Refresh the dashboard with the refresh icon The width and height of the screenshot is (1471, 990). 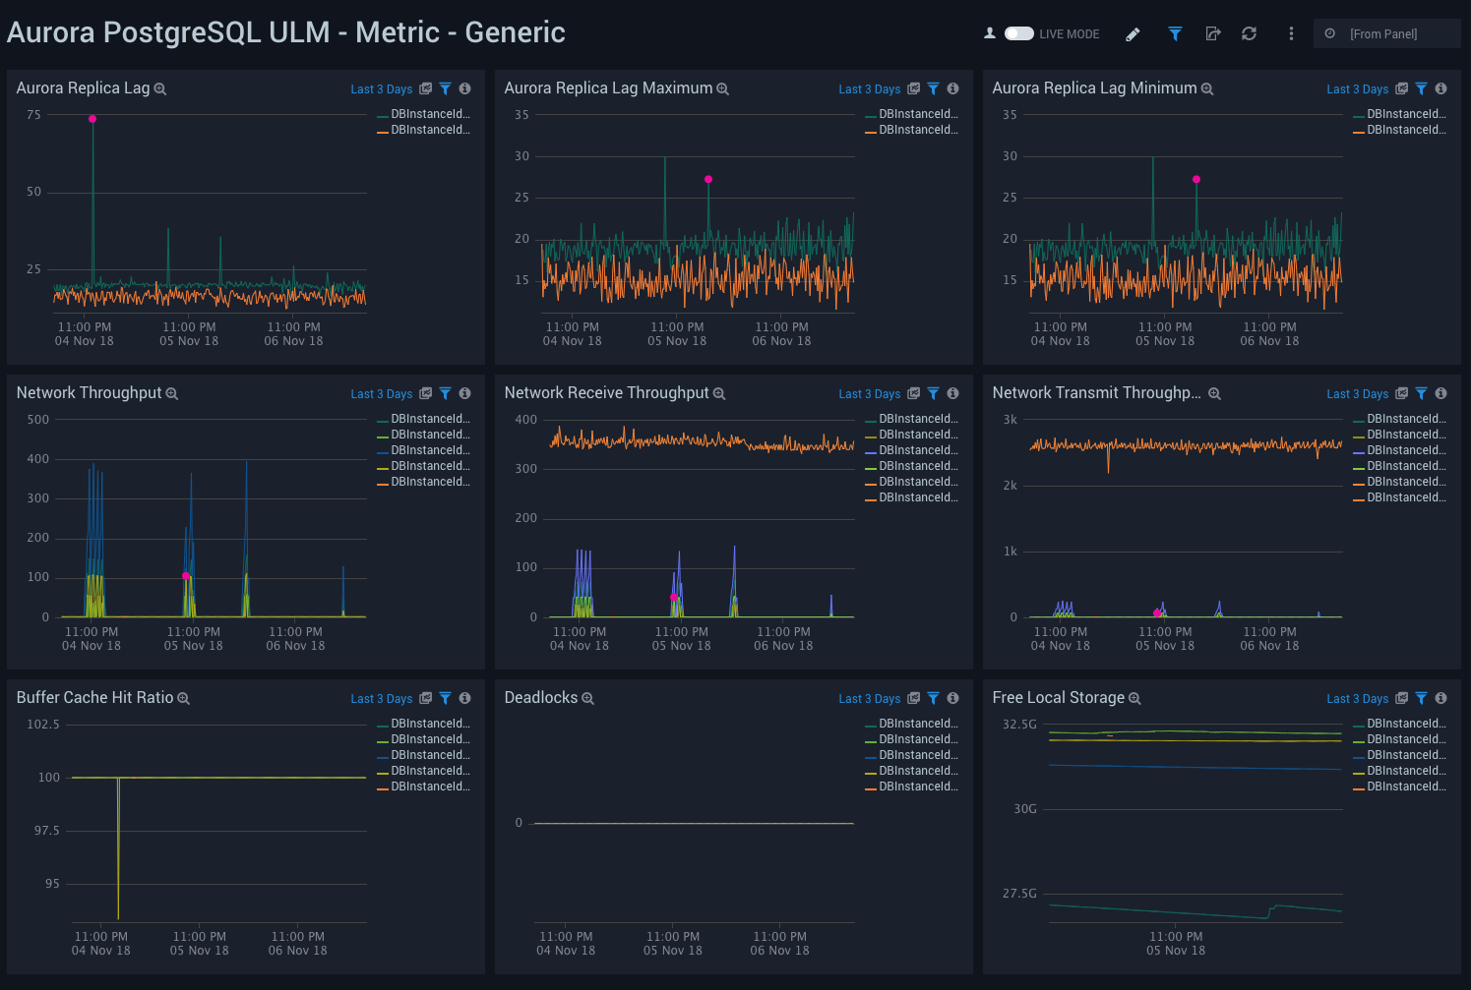[1250, 32]
